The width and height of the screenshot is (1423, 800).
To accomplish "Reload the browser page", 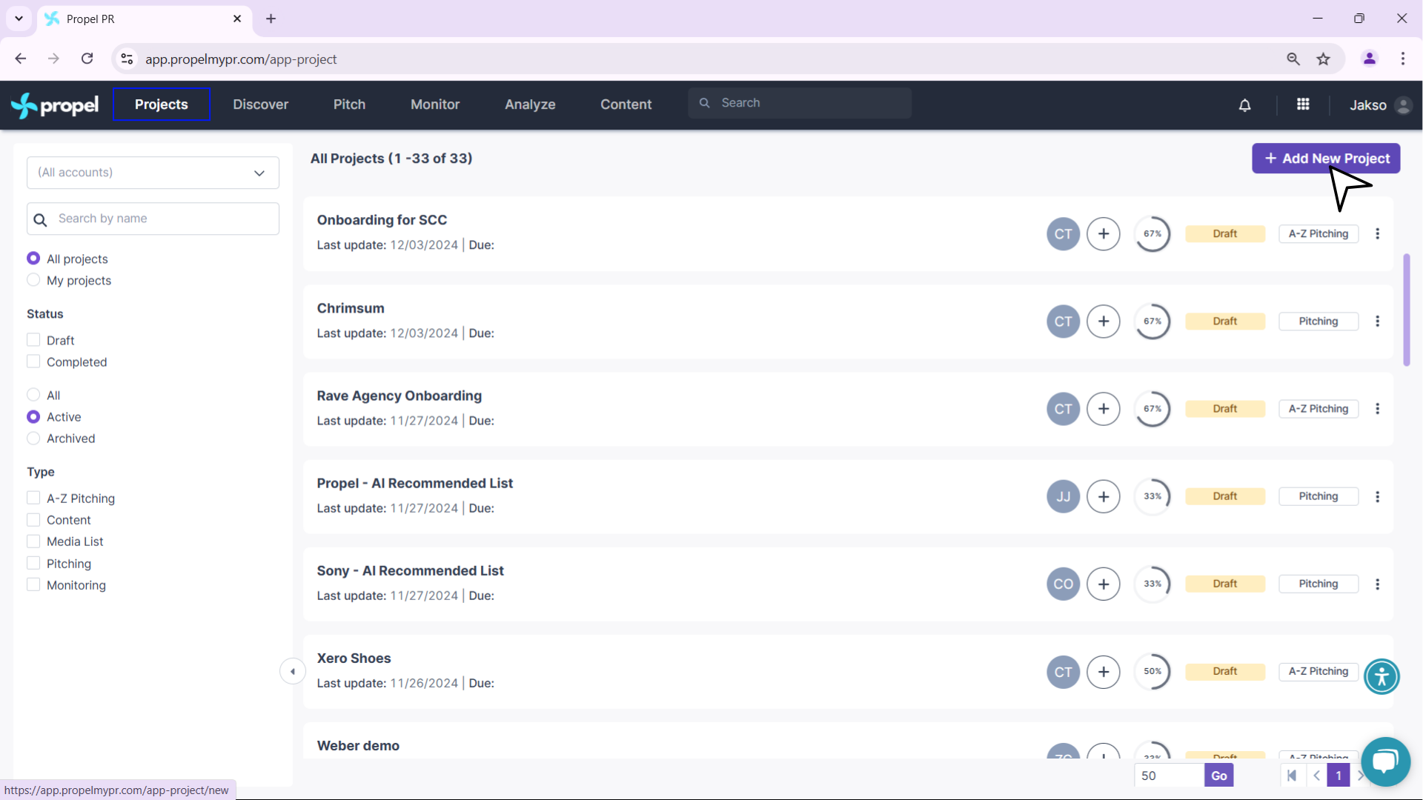I will click(87, 59).
